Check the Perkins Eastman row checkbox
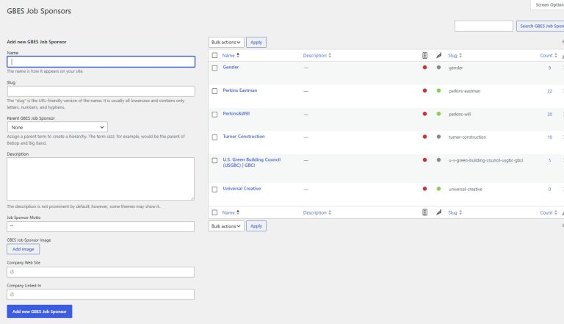The width and height of the screenshot is (564, 324). 214,91
